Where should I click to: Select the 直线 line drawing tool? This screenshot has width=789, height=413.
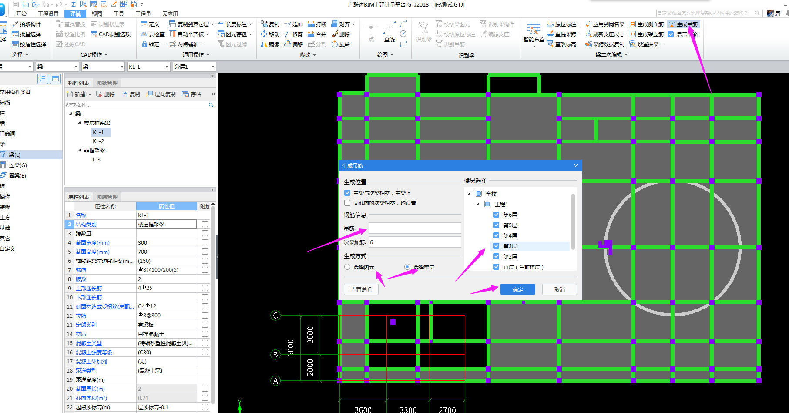389,31
